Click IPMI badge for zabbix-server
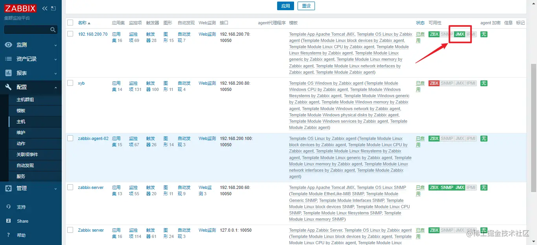Viewport: 537px width, 245px height. tap(471, 188)
